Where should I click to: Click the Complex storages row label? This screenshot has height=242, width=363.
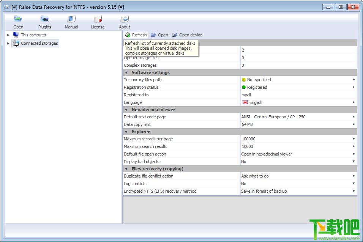[140, 65]
